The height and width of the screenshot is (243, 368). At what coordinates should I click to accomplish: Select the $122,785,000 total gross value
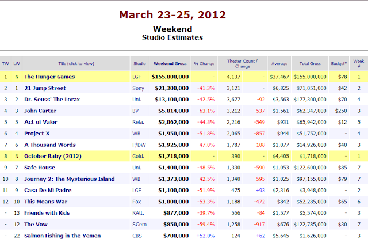[x=310, y=225]
